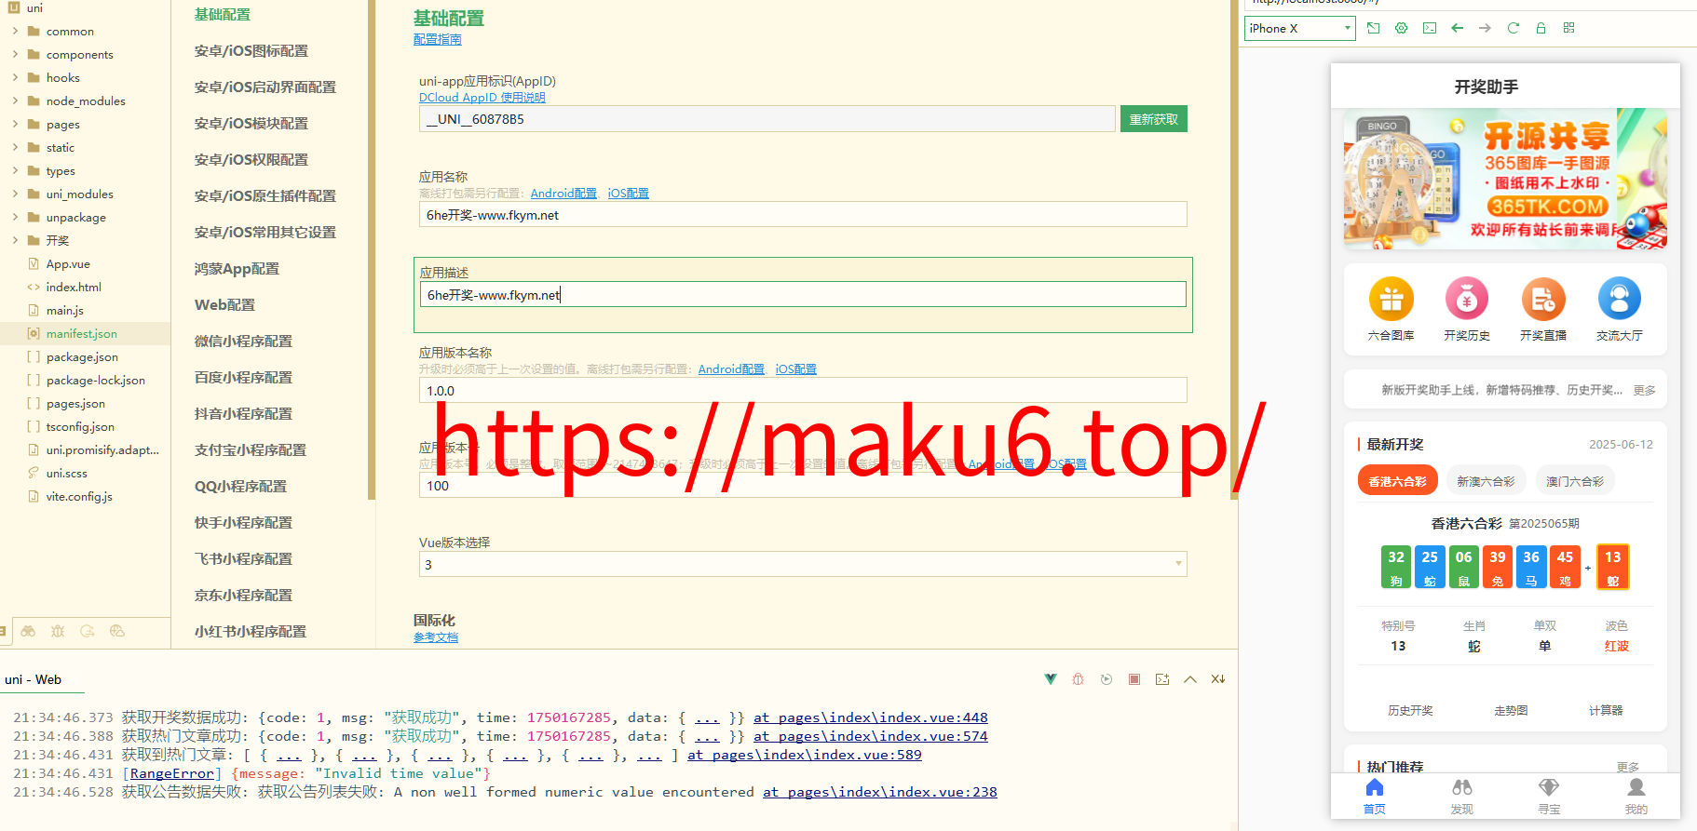Open the preview settings gear icon
Screen dimensions: 1697x831
[1401, 28]
